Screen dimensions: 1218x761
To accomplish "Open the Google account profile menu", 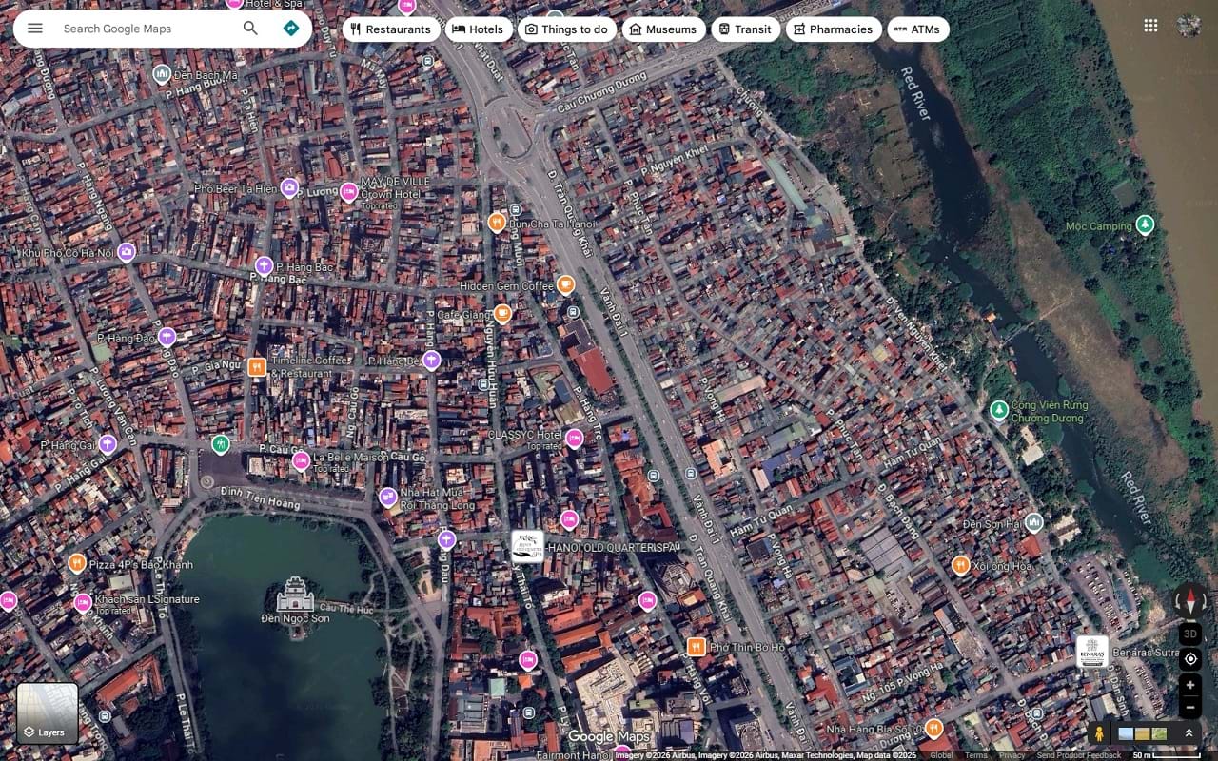I will coord(1189,26).
